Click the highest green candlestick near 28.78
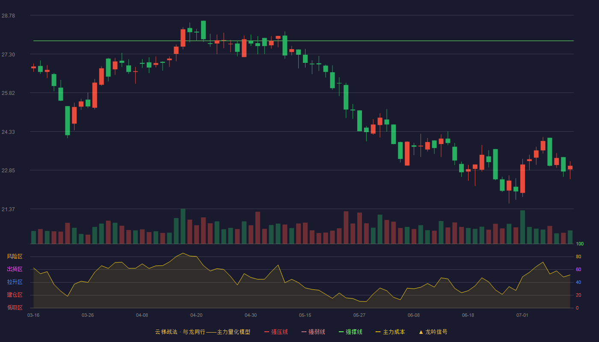Screen dimensions: 599x342 (203, 30)
